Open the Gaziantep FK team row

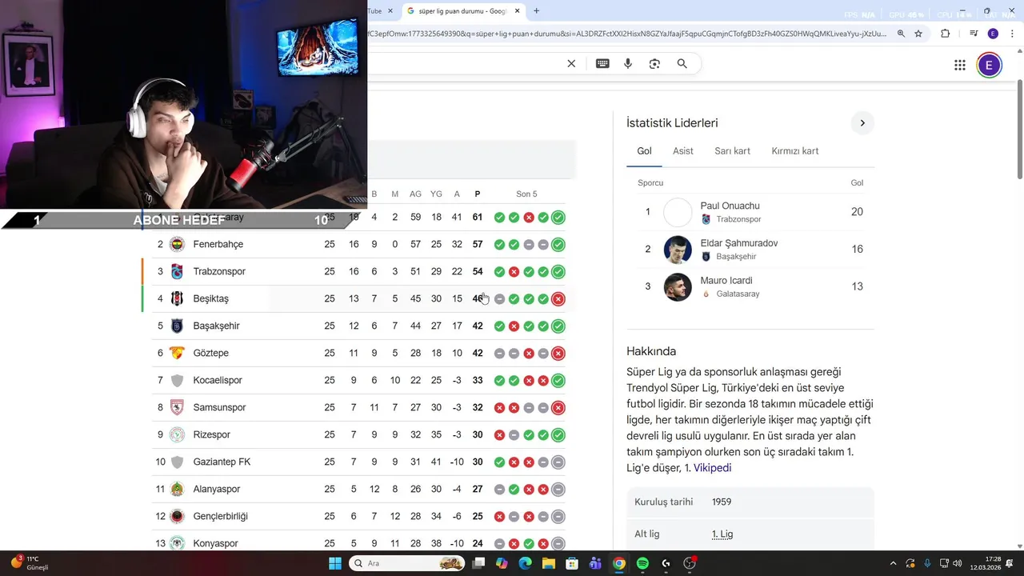click(358, 462)
